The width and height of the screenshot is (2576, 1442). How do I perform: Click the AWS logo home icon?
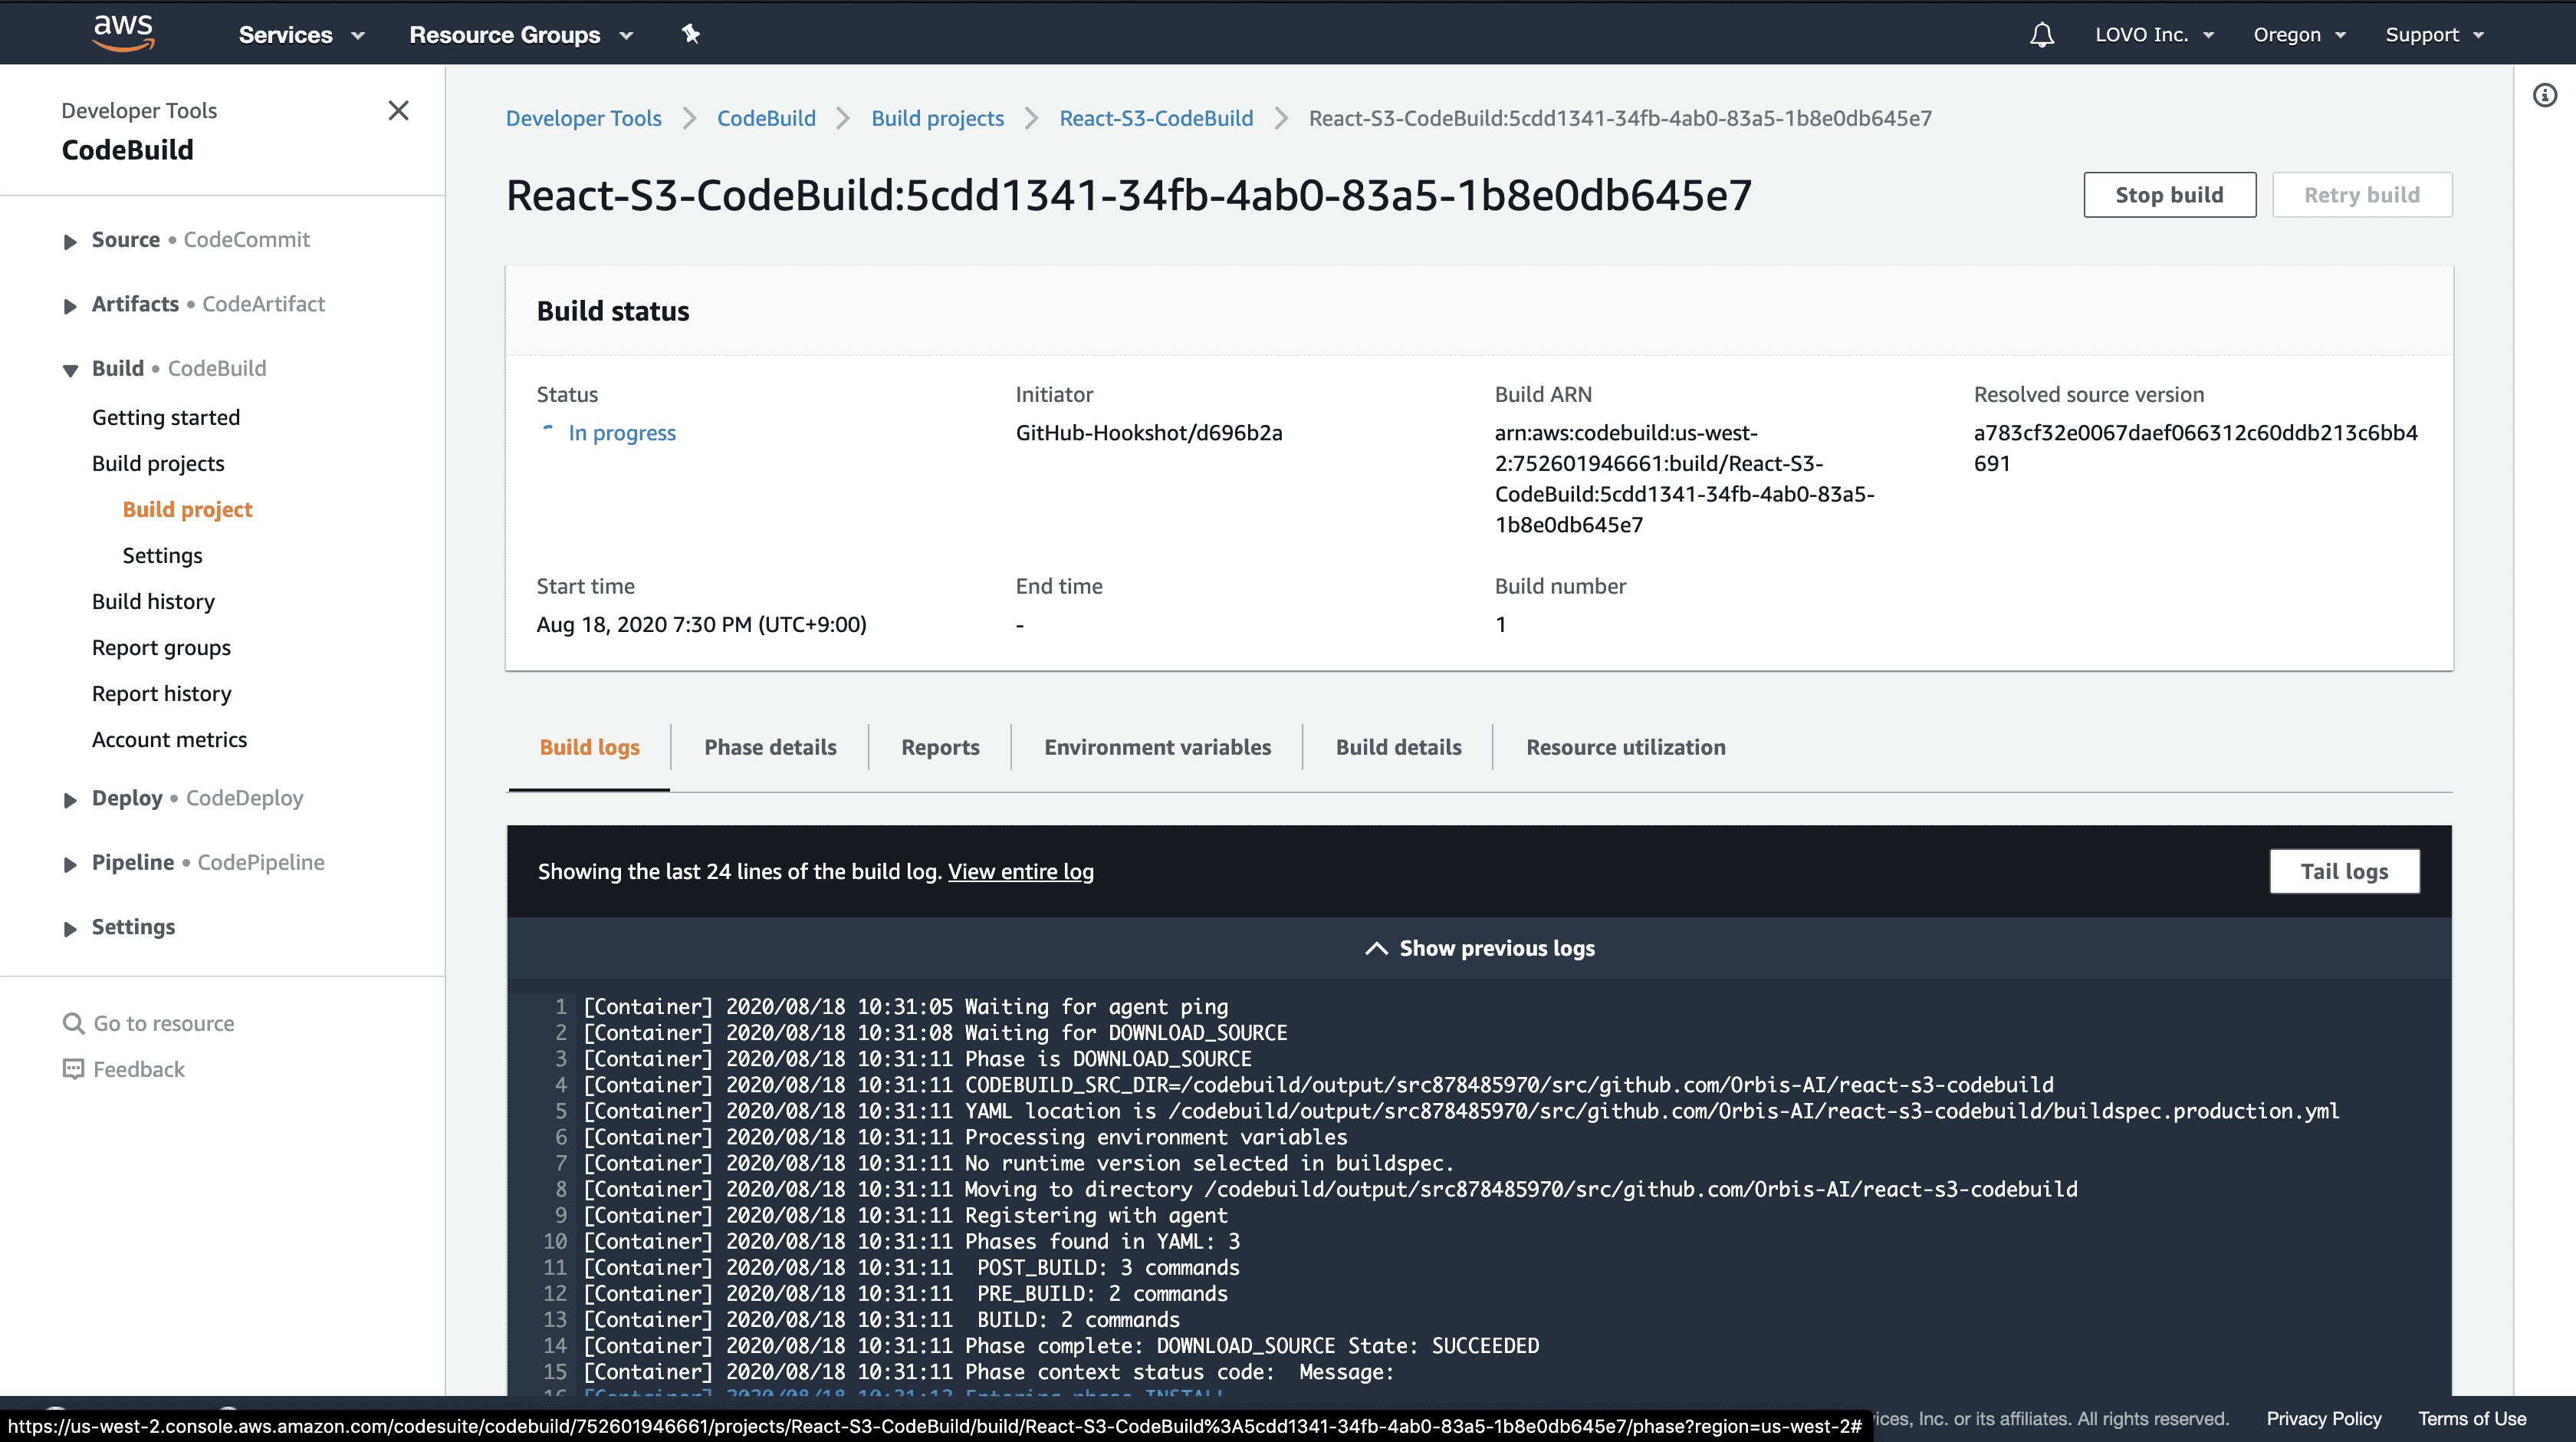(123, 33)
